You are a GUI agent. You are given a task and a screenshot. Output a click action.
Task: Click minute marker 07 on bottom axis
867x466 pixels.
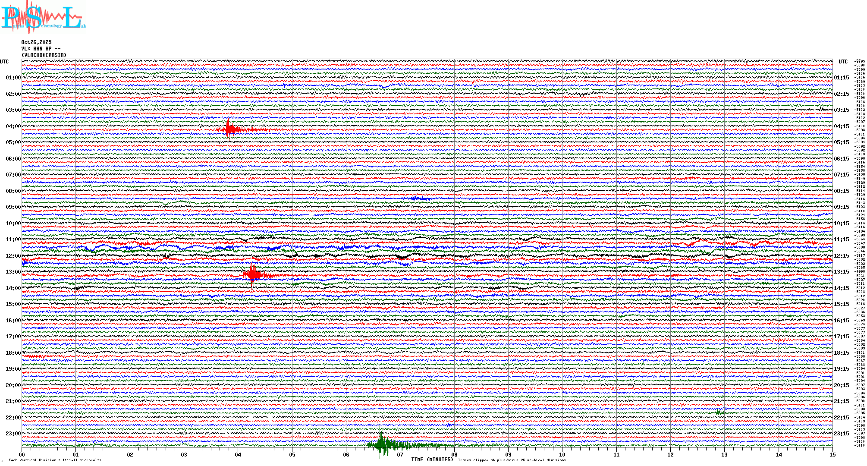tap(400, 454)
